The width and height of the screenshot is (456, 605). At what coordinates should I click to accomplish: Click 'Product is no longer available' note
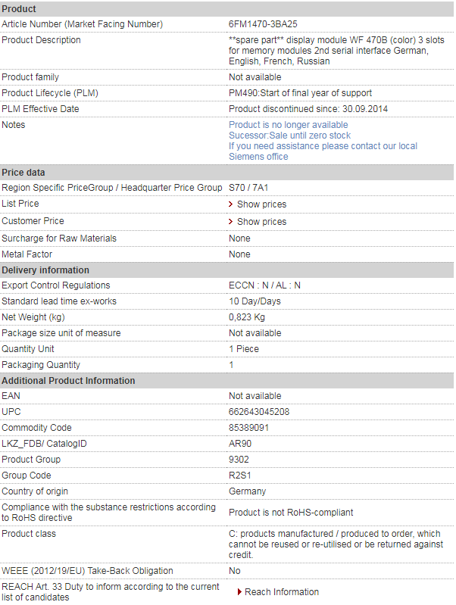289,125
